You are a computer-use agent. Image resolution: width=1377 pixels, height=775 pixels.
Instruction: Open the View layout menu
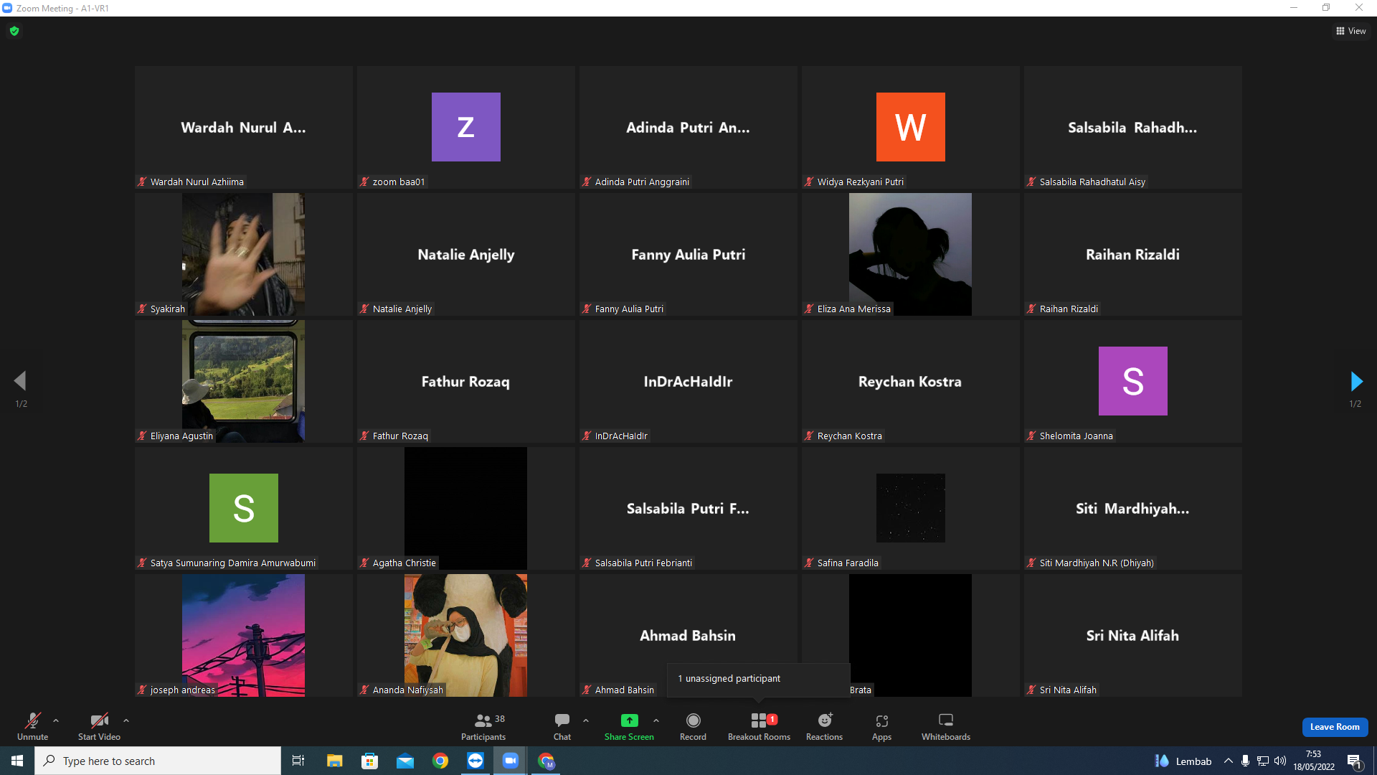tap(1351, 31)
